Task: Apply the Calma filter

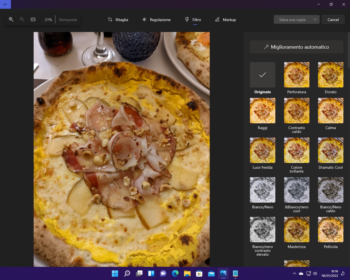Action: (x=331, y=110)
